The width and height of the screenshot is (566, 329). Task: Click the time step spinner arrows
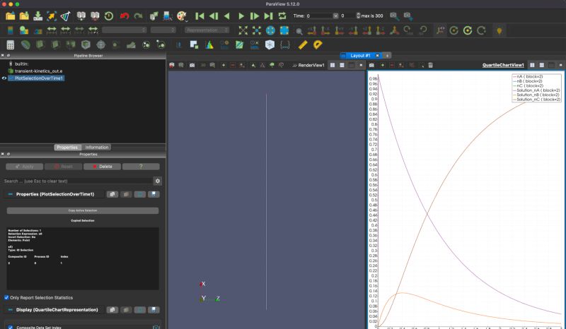click(358, 16)
